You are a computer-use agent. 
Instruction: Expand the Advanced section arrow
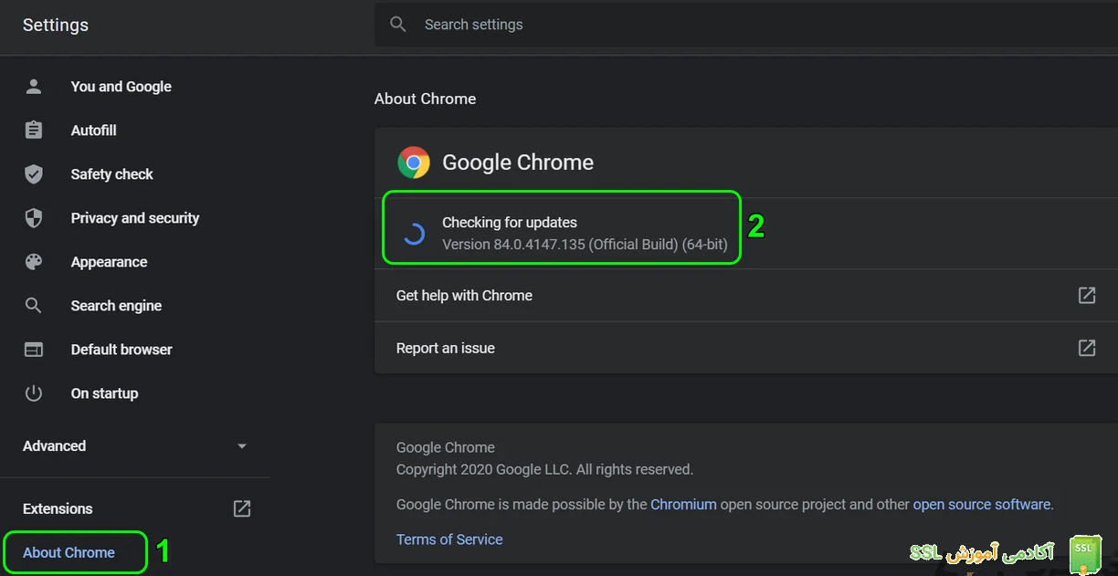click(x=242, y=446)
